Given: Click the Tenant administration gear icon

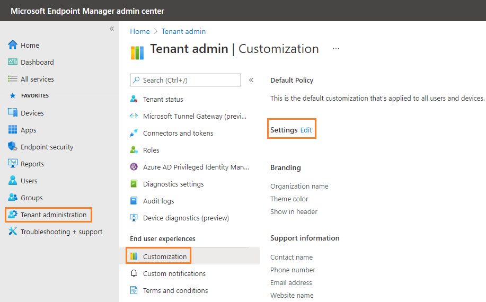Looking at the screenshot, I should click(12, 215).
